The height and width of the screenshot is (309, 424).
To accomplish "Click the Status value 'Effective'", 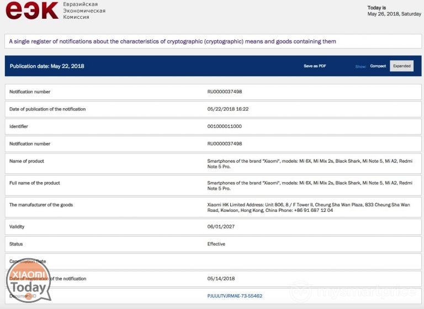I will [216, 244].
